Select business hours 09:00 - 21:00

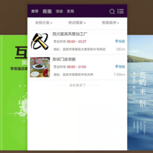(76, 67)
